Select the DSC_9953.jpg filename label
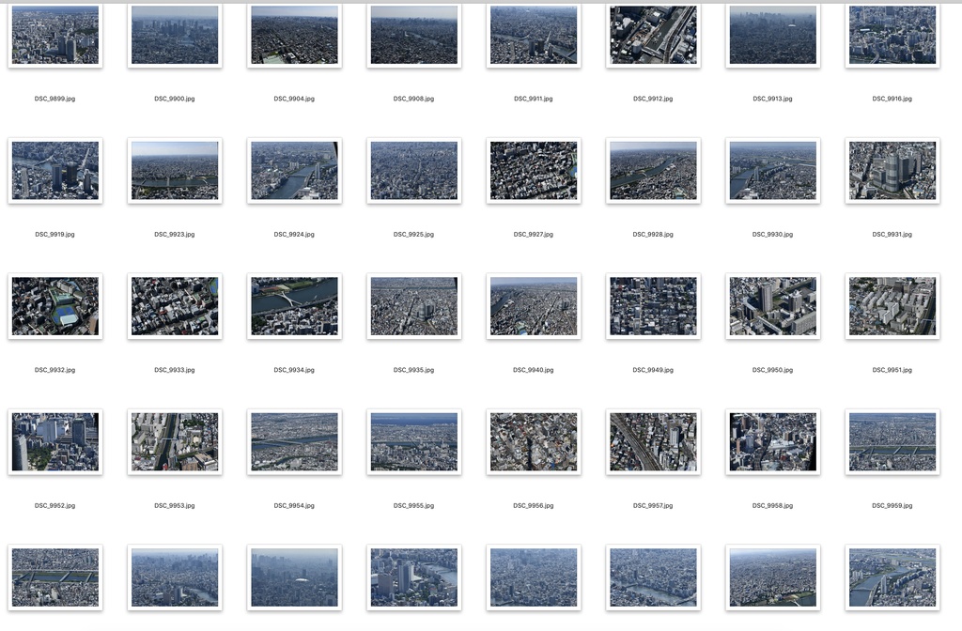This screenshot has width=962, height=631. (x=175, y=506)
